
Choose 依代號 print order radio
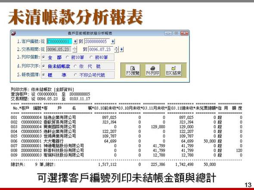pyautogui.click(x=75, y=66)
